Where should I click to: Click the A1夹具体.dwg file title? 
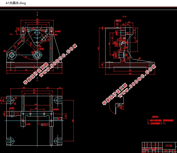pyautogui.click(x=16, y=3)
